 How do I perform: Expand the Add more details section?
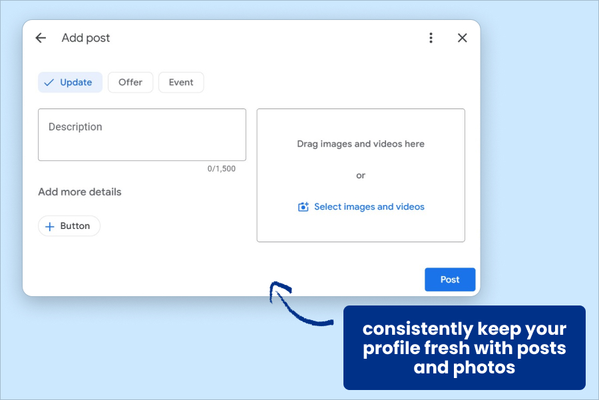[79, 192]
